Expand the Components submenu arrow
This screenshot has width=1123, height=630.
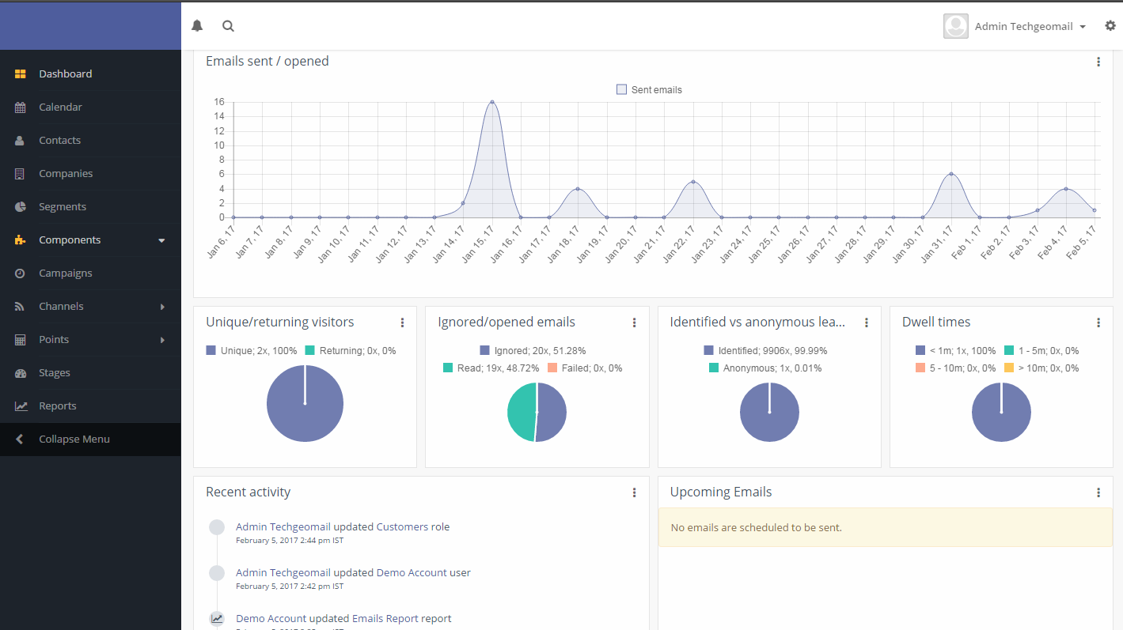161,240
